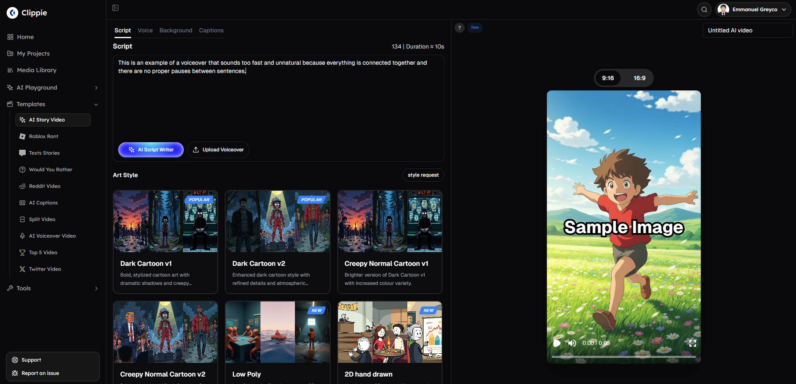Open AI Story Video template

(x=53, y=120)
